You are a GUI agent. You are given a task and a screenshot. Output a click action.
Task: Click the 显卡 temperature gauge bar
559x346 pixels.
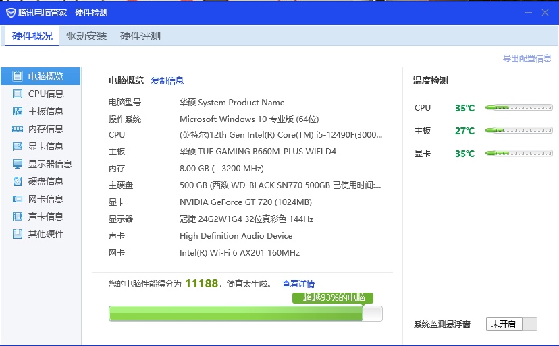518,154
